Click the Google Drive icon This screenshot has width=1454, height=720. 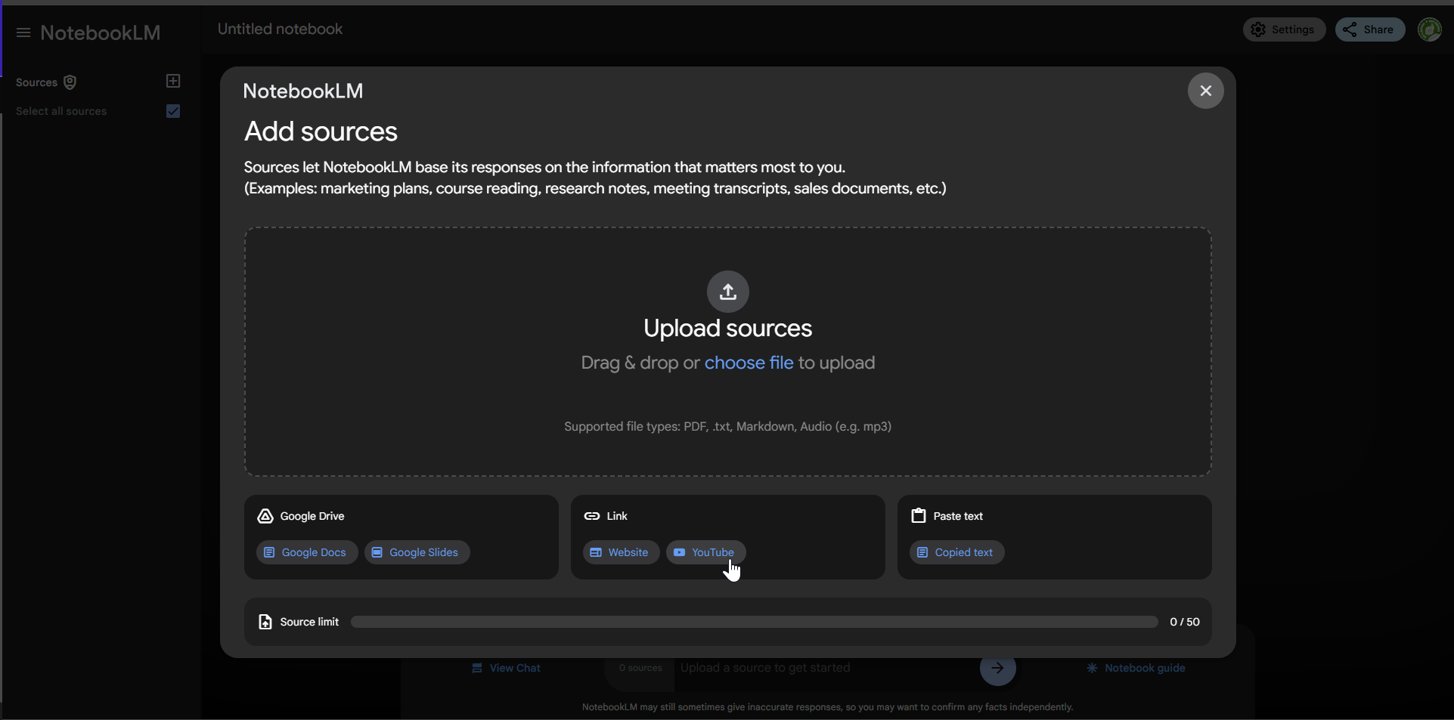point(265,516)
